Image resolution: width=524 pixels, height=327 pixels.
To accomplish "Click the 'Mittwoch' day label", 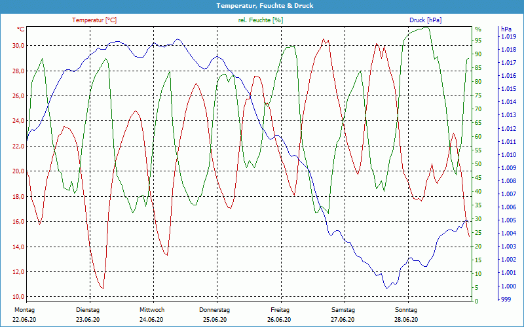I will click(x=152, y=310).
